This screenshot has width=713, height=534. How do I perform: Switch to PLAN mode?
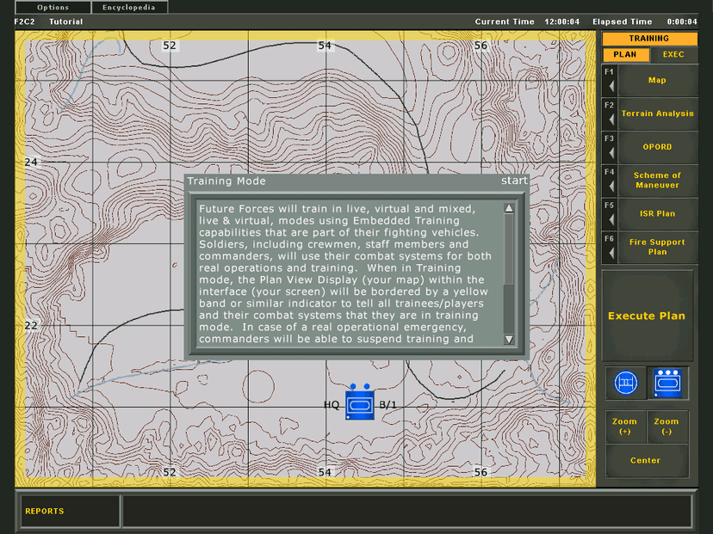(625, 54)
